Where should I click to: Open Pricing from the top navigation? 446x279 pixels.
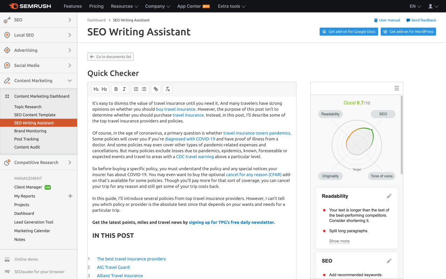click(96, 6)
